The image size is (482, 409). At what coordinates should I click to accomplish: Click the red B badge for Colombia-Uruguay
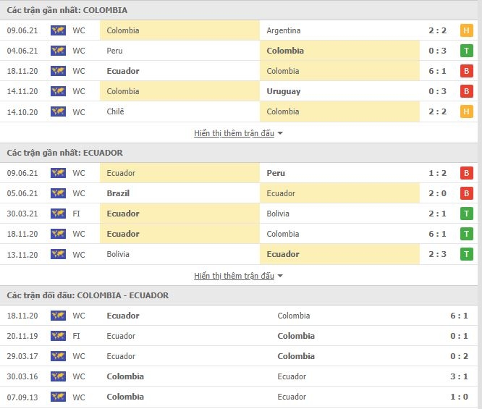[466, 91]
